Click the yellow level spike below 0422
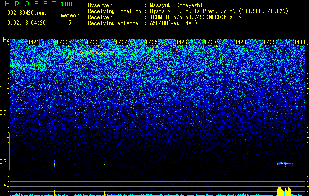The image size is (309, 196). point(54,193)
